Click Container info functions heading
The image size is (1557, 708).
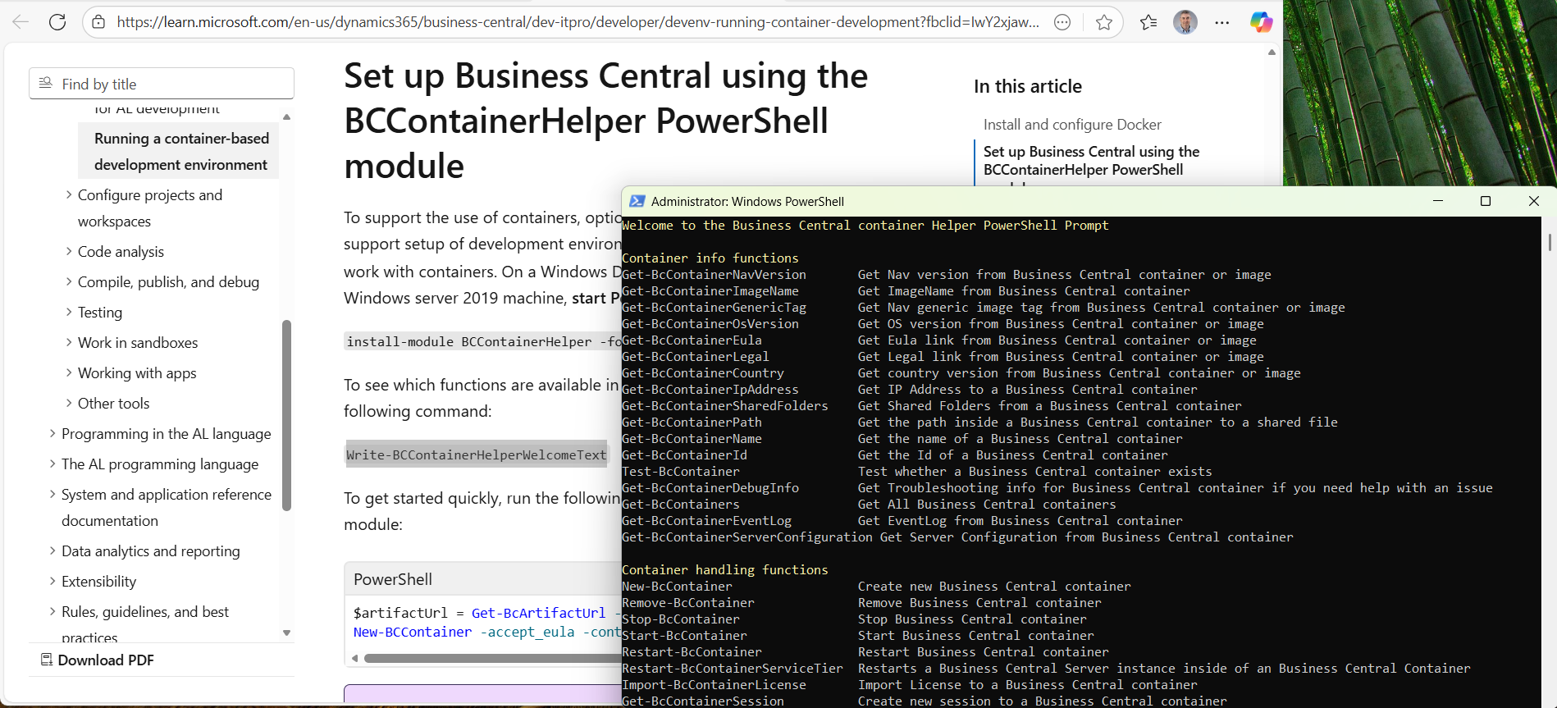(710, 258)
